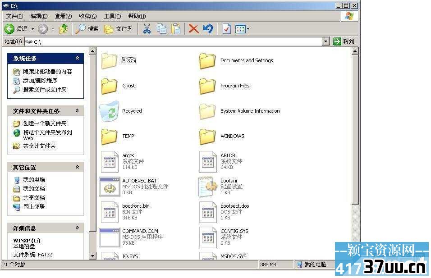Select the WINDOWS folder icon
The width and height of the screenshot is (431, 278).
207,136
